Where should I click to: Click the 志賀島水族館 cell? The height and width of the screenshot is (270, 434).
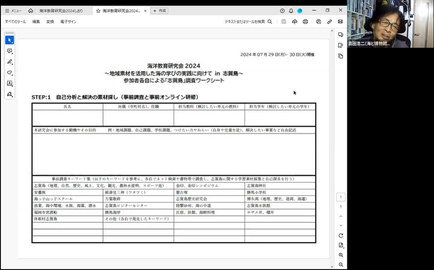280,205
